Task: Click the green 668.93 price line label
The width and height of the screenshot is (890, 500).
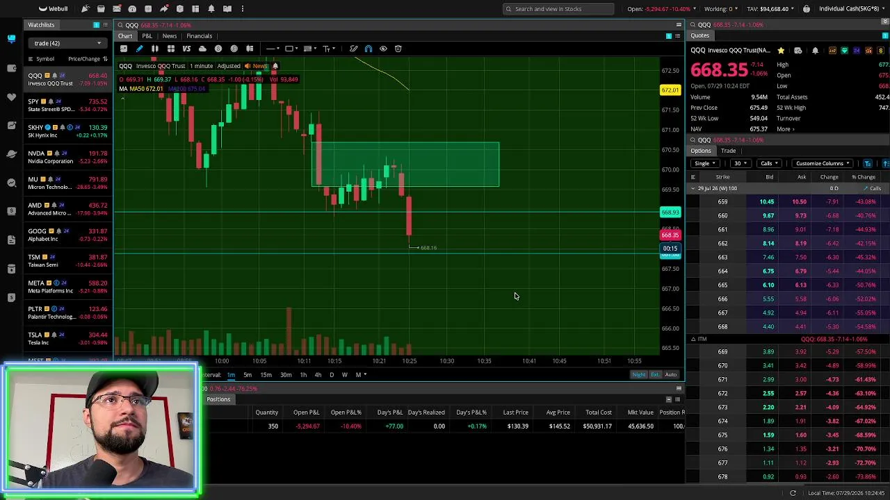Action: (670, 212)
